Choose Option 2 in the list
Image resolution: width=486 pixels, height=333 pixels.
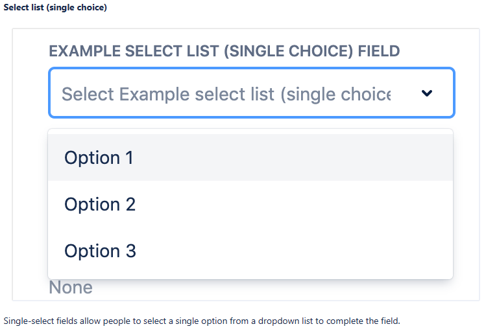tap(100, 204)
